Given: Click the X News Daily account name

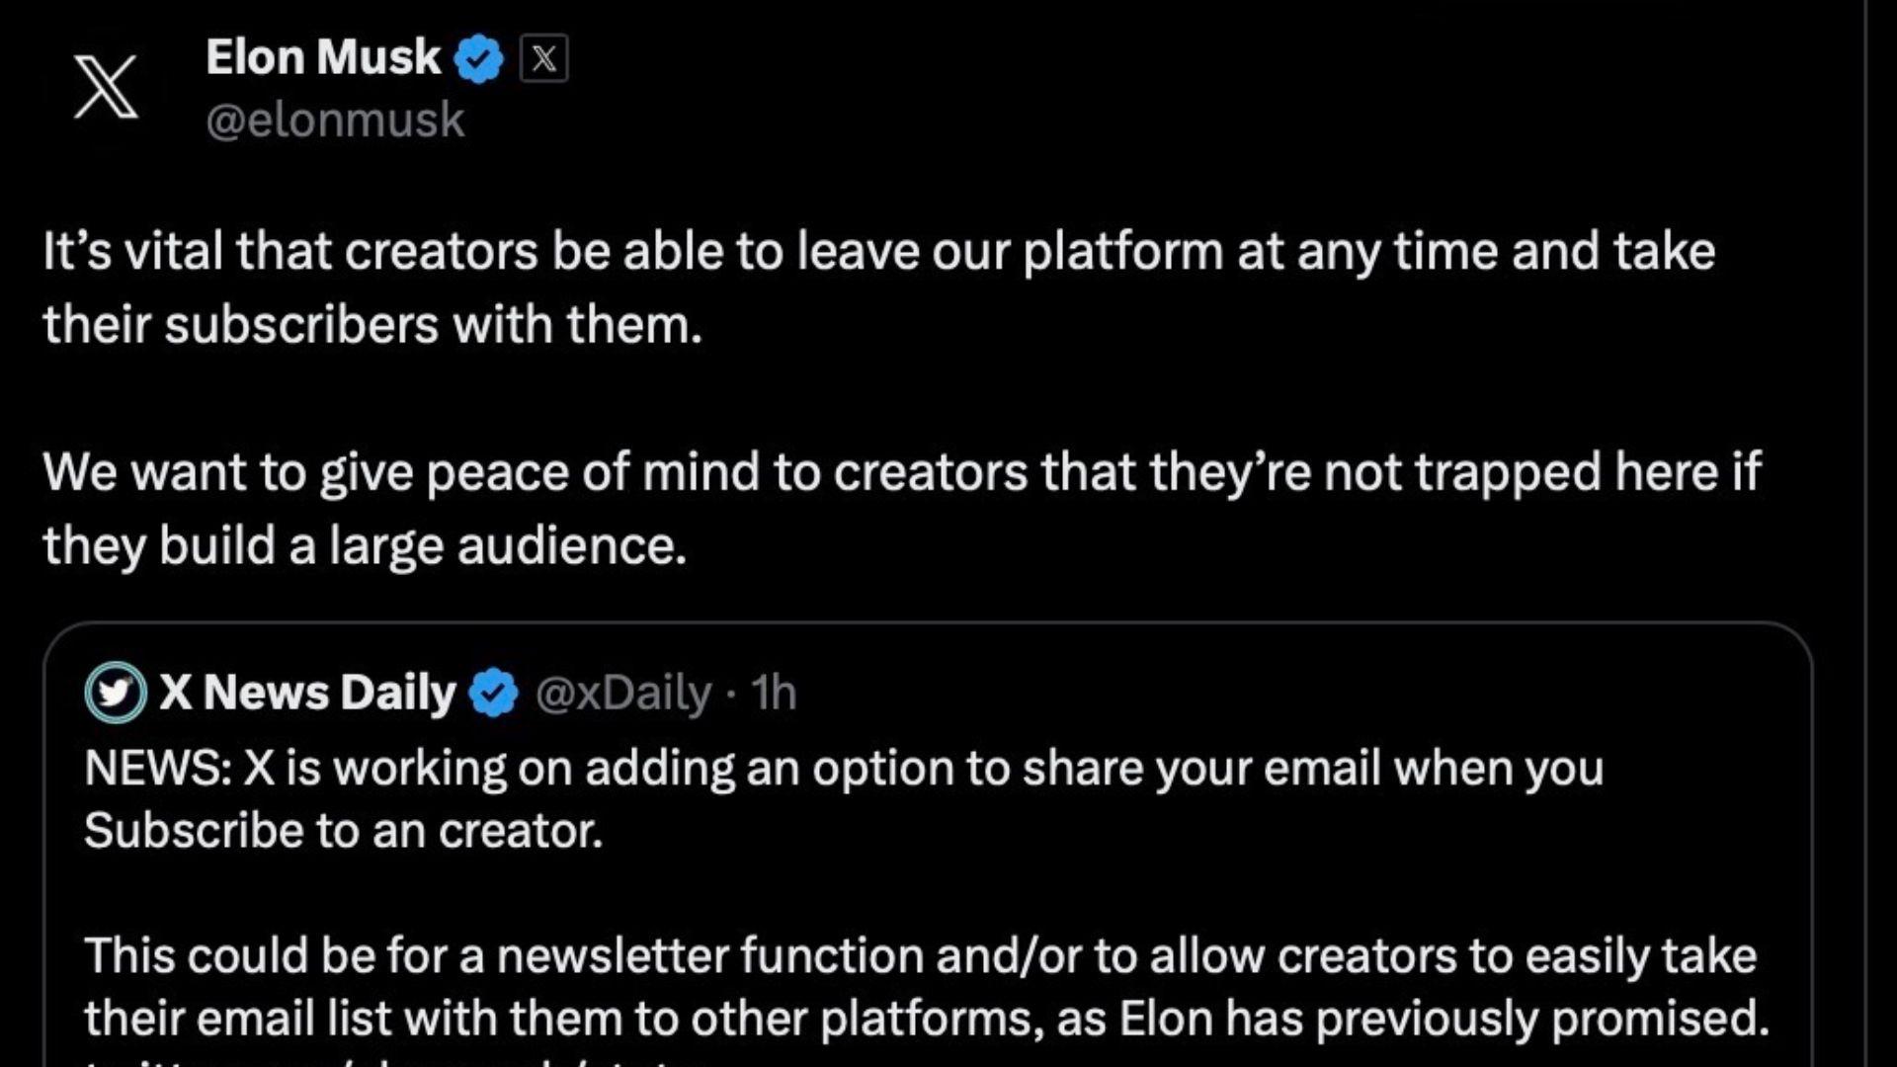Looking at the screenshot, I should (307, 693).
